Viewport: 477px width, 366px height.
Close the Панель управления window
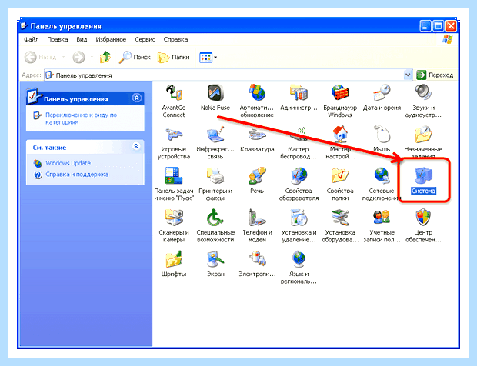click(x=451, y=26)
